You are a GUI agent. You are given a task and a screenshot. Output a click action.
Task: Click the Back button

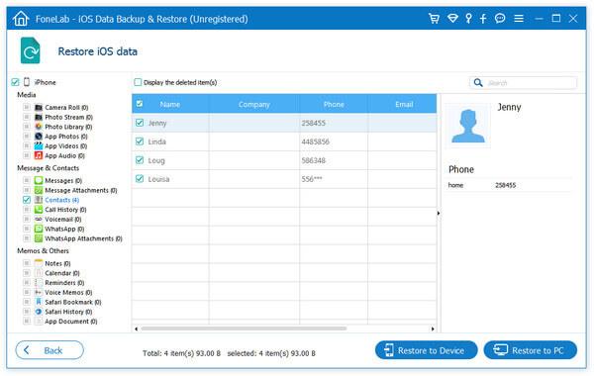tap(49, 350)
